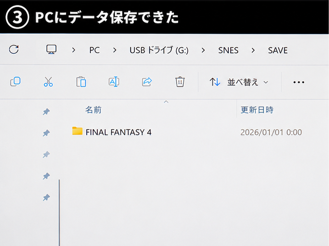This screenshot has height=246, width=329.
Task: Expand chevron after monitor icon
Action: [x=73, y=50]
